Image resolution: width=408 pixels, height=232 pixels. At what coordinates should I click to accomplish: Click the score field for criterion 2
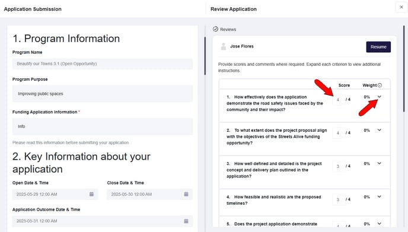[x=339, y=133]
